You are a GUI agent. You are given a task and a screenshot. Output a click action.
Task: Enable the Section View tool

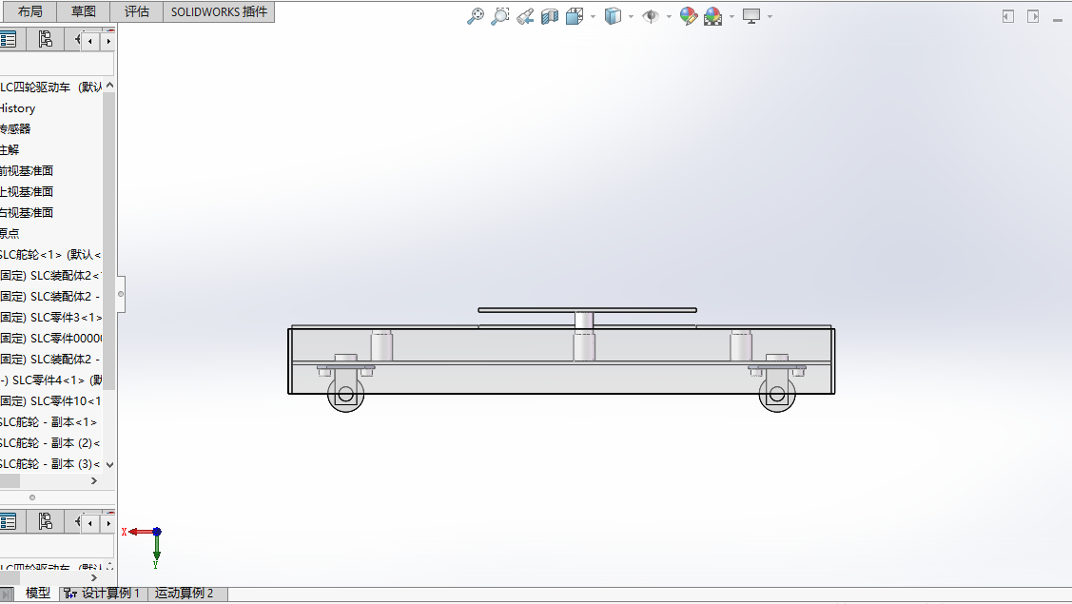pyautogui.click(x=550, y=16)
